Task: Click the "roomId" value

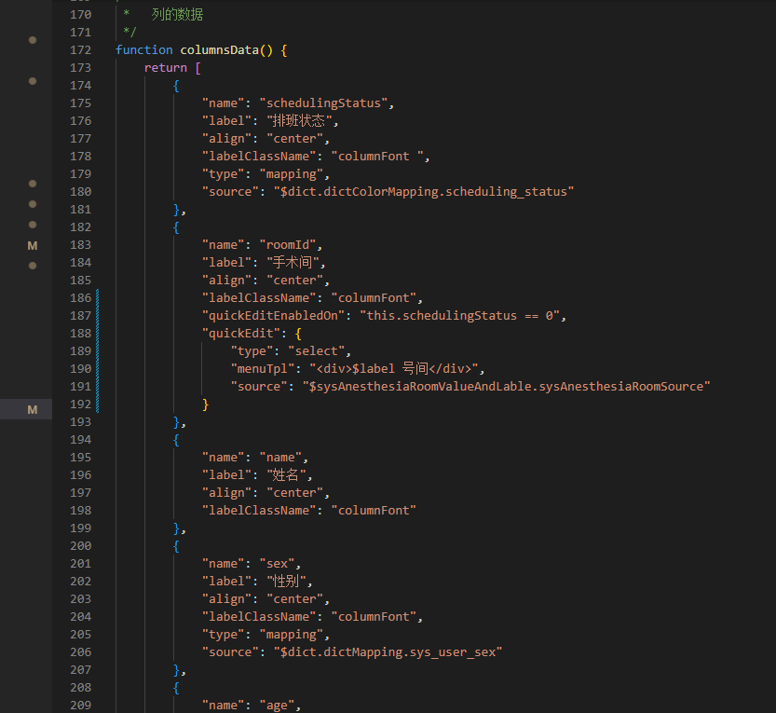Action: tap(288, 245)
